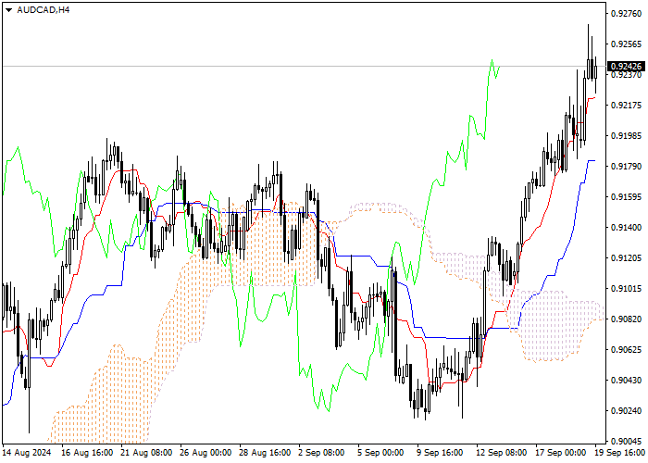The height and width of the screenshot is (463, 648).
Task: Open the AUDCAD,H4 chart dropdown triangle
Action: (x=8, y=10)
